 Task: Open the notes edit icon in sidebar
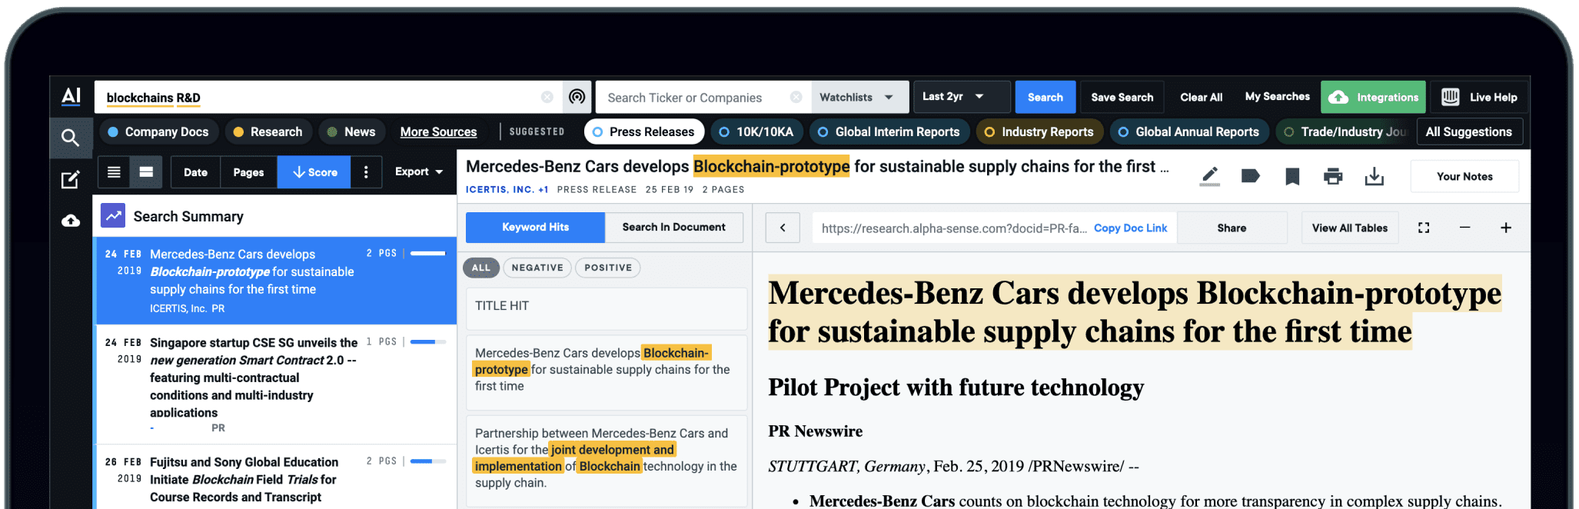click(x=70, y=180)
